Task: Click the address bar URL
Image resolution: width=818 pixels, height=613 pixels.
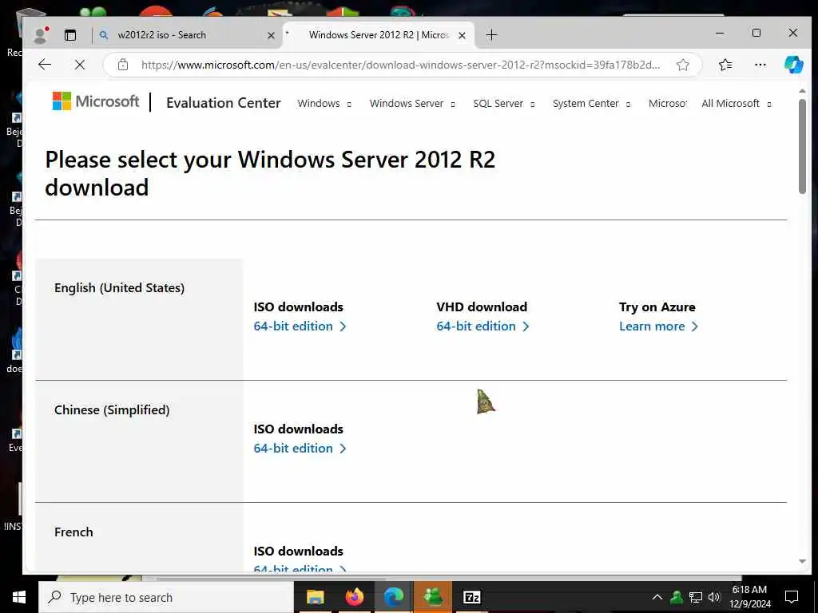Action: 401,65
